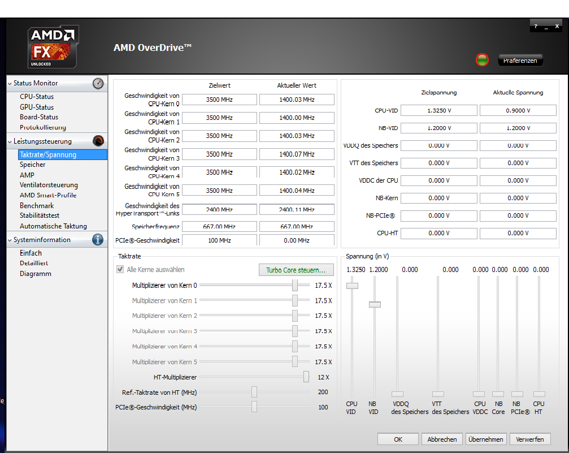
Task: Open Präferenzen settings
Action: (x=520, y=61)
